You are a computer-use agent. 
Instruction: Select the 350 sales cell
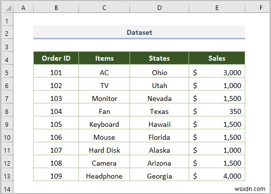click(x=217, y=110)
